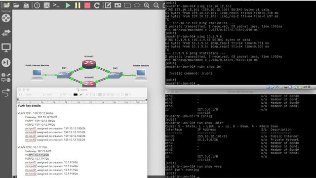Click the 'VLAN 1232: 10.1.9.1/26' line

point(32,147)
